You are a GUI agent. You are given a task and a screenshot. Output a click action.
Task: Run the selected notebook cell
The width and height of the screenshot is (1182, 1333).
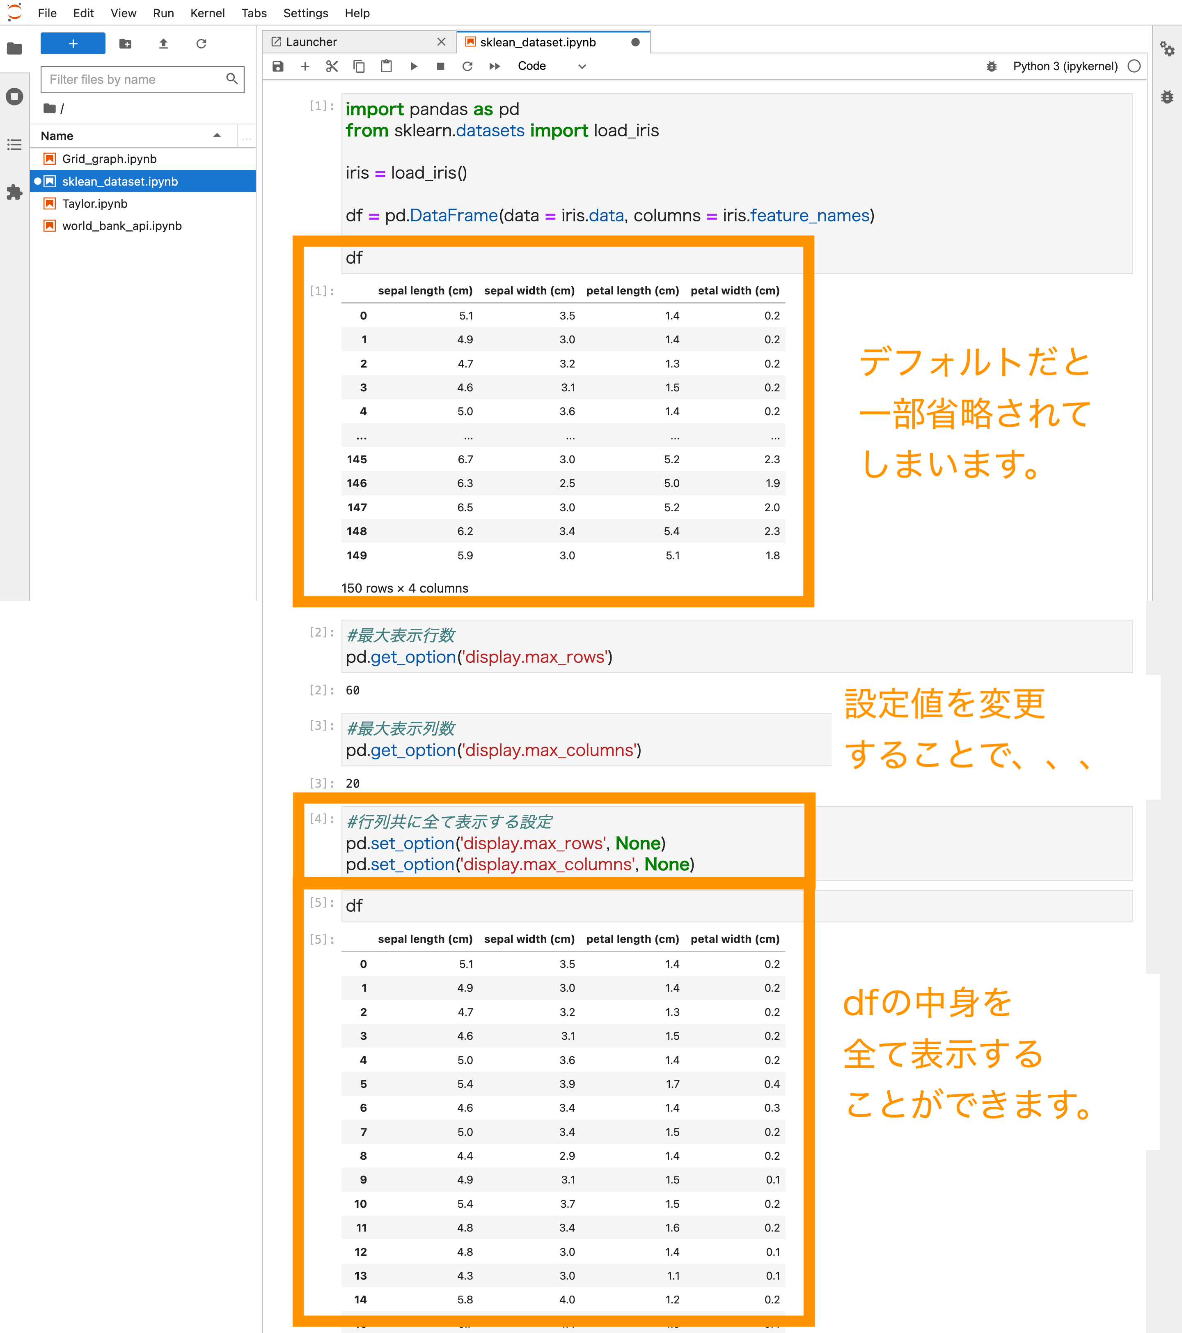point(415,66)
